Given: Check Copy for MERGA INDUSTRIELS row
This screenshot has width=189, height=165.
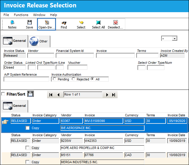Looking at the screenshot, I should [28, 162].
